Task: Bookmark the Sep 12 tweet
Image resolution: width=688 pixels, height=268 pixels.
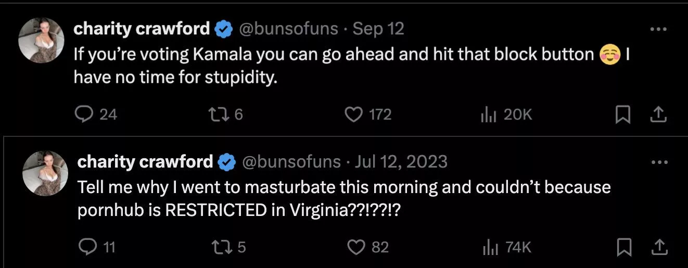Action: point(622,114)
